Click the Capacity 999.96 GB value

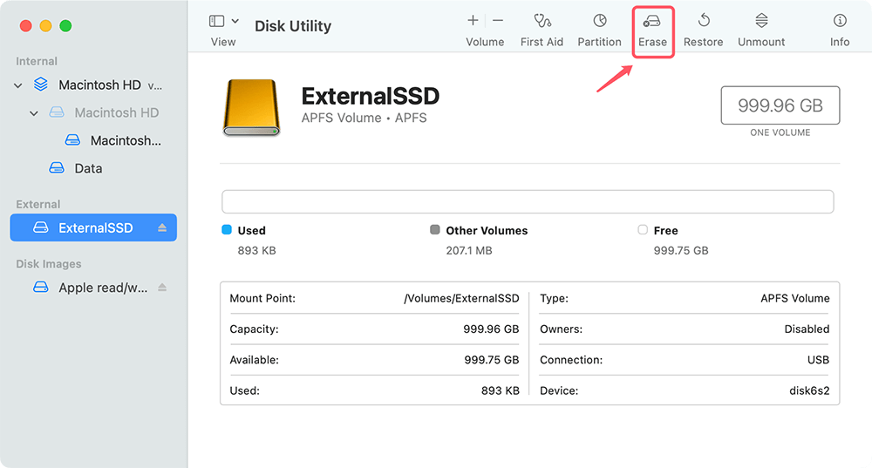coord(491,329)
